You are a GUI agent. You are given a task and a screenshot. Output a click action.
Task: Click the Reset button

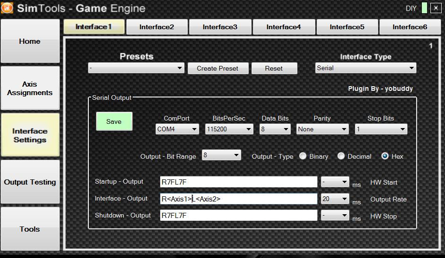tap(274, 68)
